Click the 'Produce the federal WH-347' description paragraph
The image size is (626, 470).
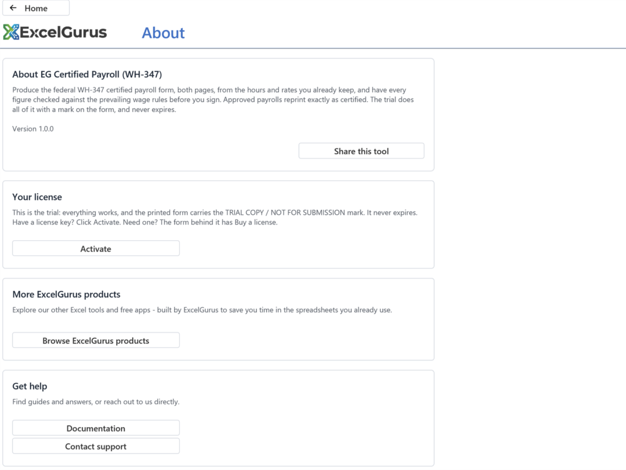click(213, 100)
